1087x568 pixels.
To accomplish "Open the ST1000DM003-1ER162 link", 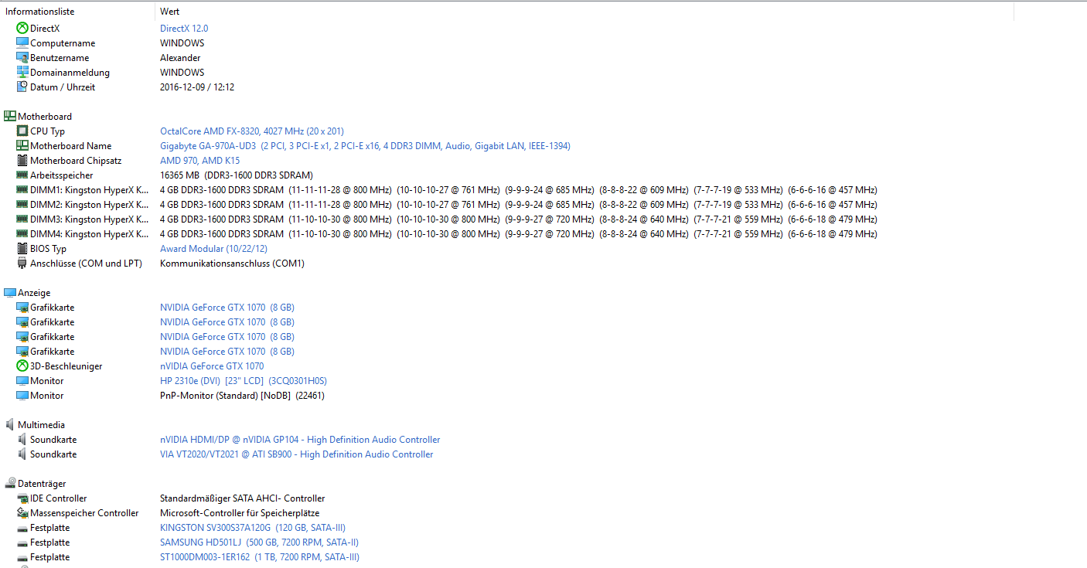I will pyautogui.click(x=260, y=557).
